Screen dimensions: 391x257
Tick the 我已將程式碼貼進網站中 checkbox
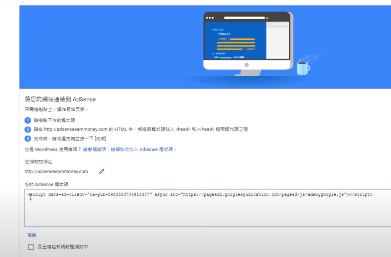[x=31, y=247]
